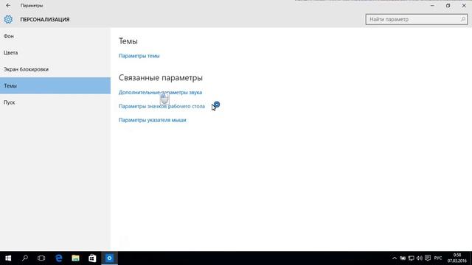Viewport: 472px width, 265px height.
Task: Open the Фон section
Action: tap(55, 36)
